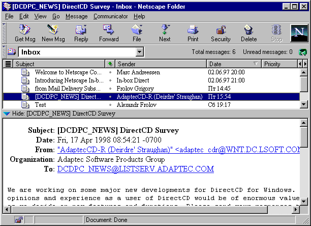This screenshot has height=226, width=311.
Task: Toggle read status of Frolov Grigory message
Action: point(110,89)
